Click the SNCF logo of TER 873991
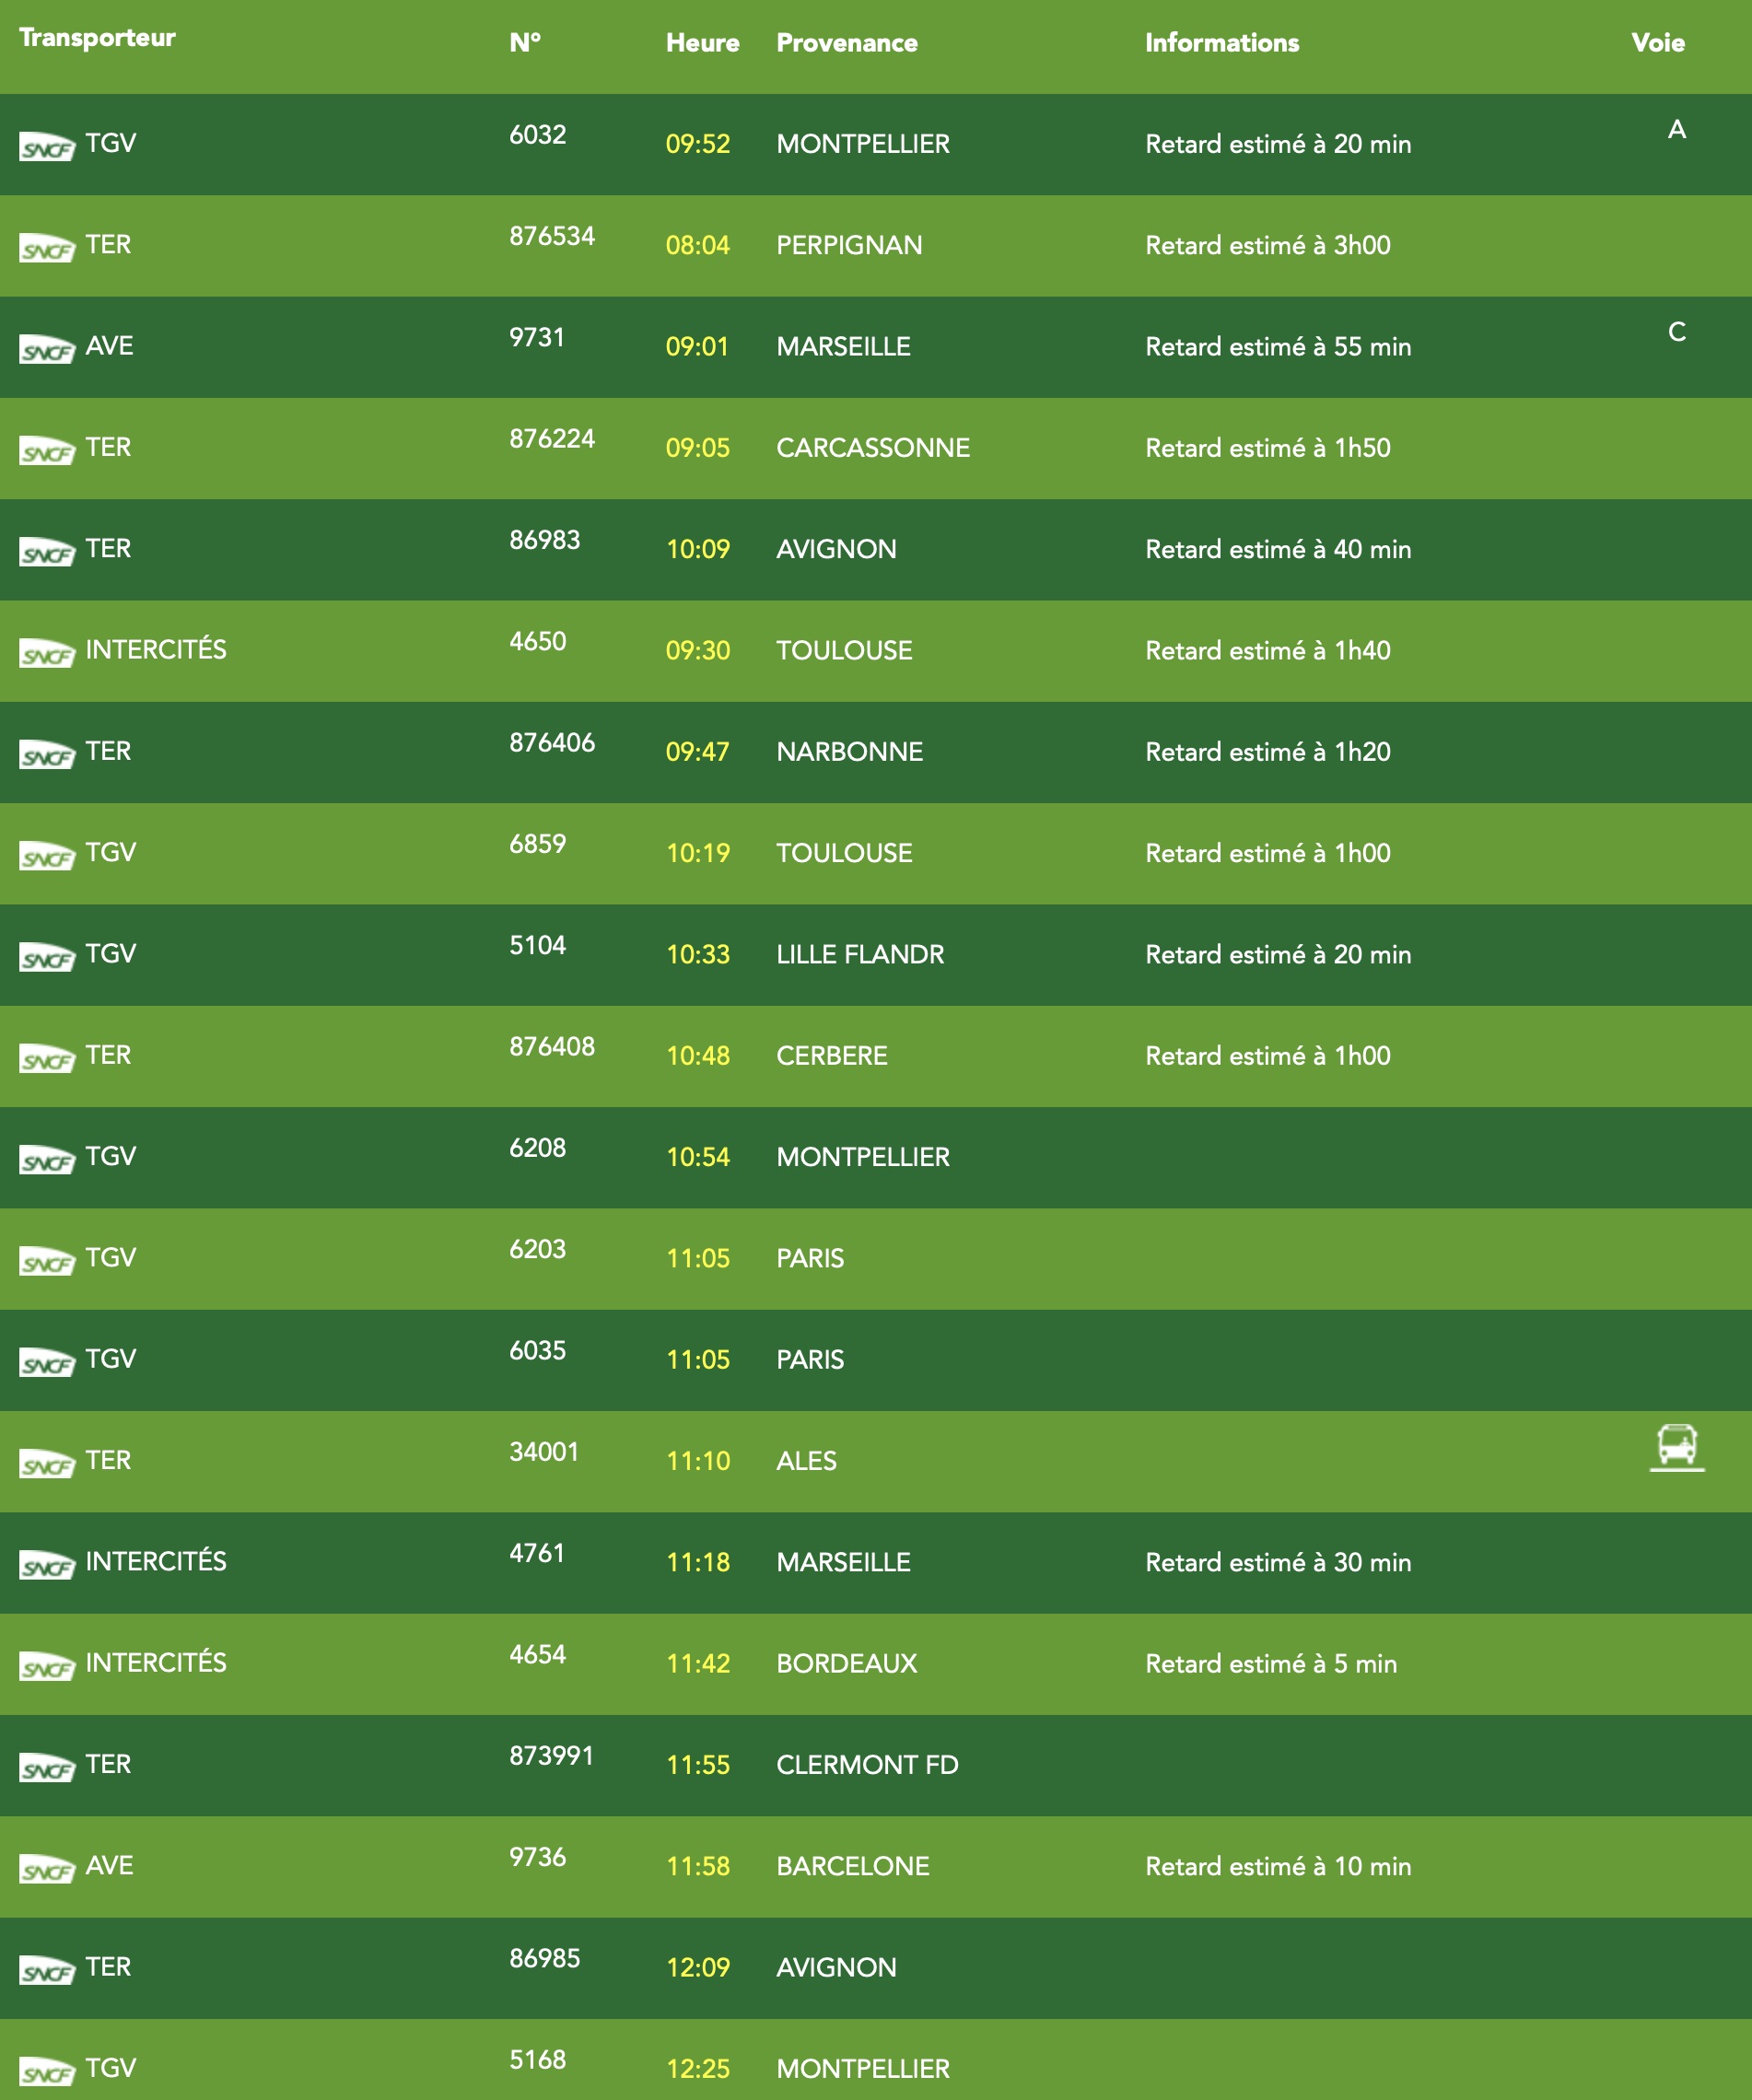Viewport: 1752px width, 2100px height. pyautogui.click(x=47, y=1768)
